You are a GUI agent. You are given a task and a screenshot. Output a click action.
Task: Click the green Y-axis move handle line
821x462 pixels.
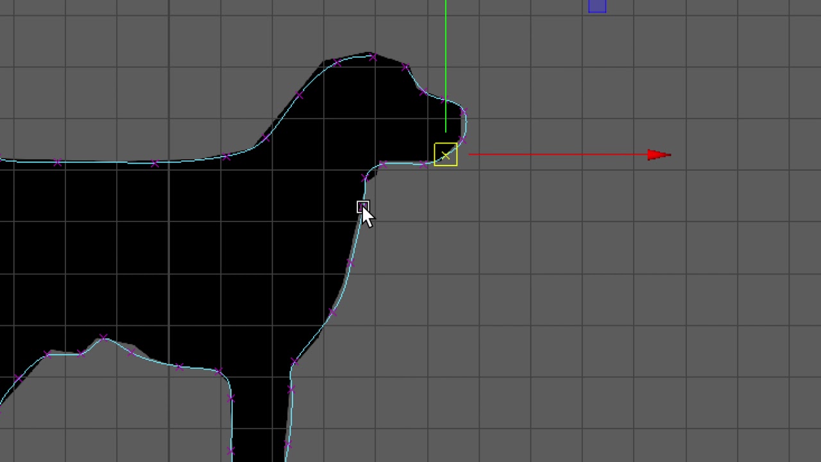[x=446, y=65]
